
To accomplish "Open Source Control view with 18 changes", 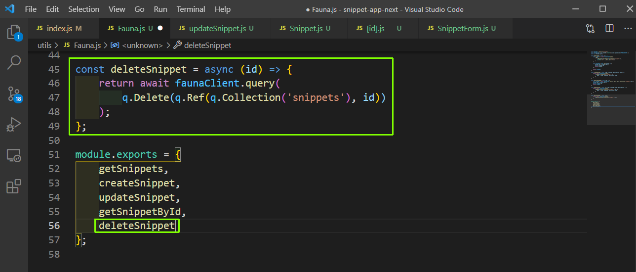I will click(x=14, y=93).
